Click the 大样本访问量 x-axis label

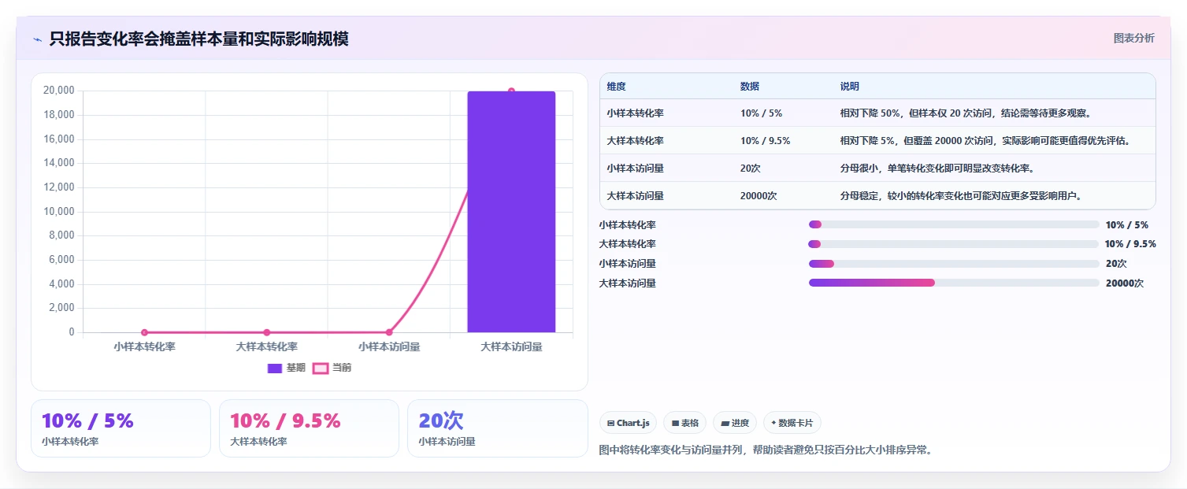511,346
